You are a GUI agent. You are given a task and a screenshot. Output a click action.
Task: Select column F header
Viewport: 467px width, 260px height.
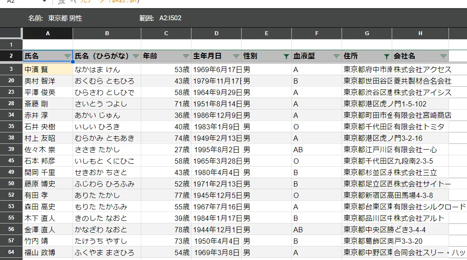(316, 33)
